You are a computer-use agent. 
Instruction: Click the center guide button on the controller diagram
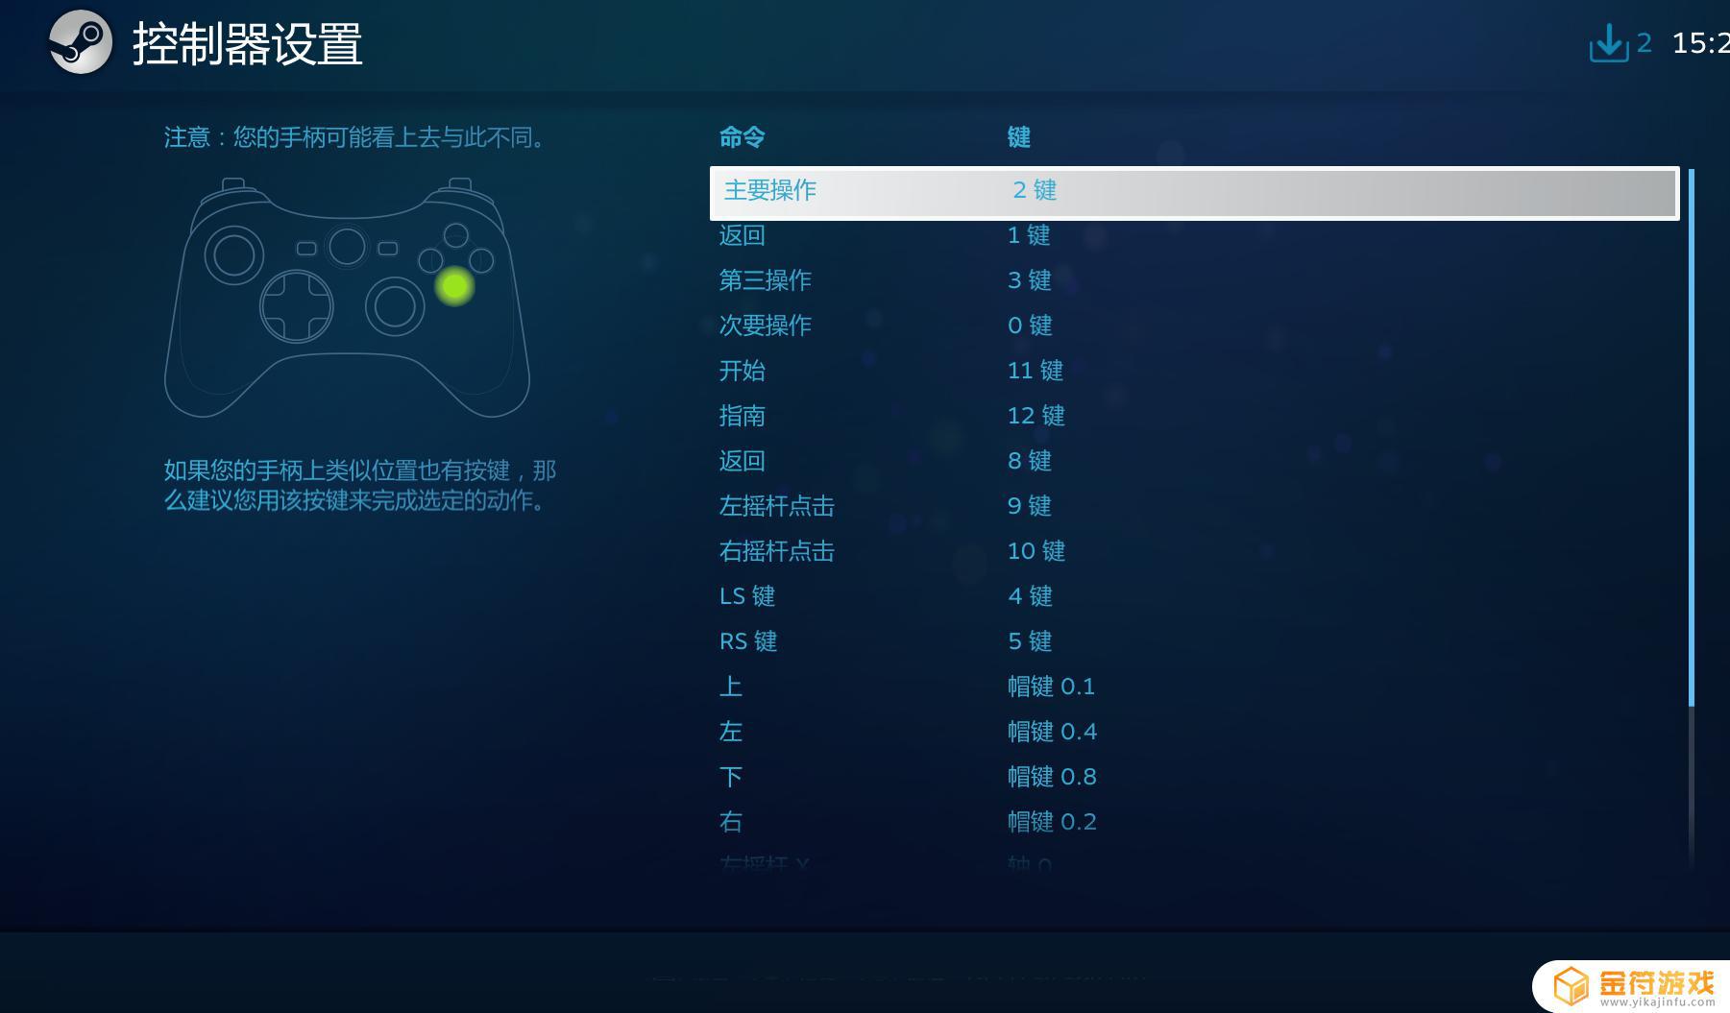[x=347, y=247]
